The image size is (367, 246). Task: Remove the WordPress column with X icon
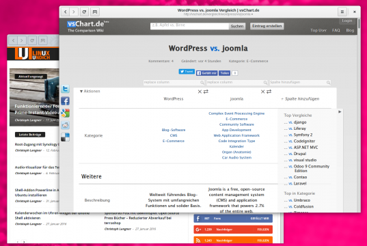200,92
